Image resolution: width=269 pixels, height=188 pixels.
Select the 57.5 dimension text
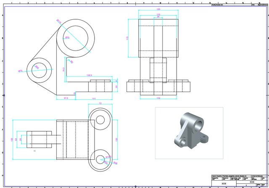point(66,98)
